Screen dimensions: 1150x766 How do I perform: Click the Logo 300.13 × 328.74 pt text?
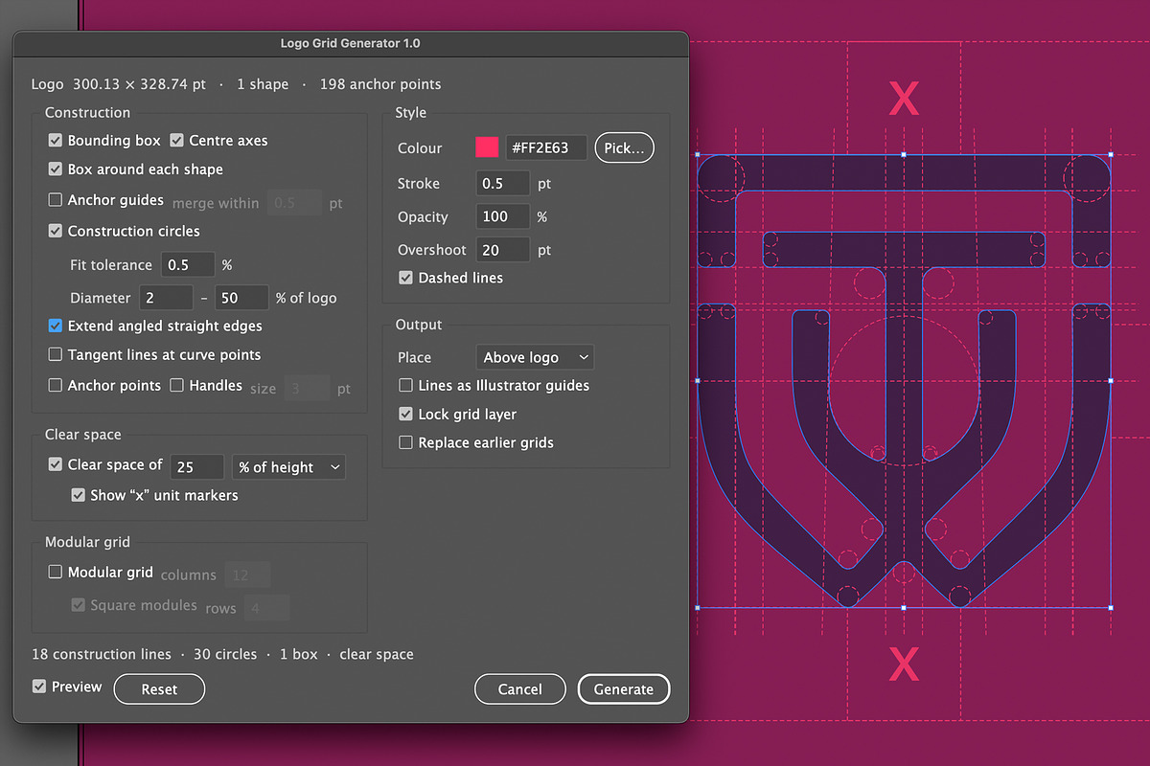119,84
